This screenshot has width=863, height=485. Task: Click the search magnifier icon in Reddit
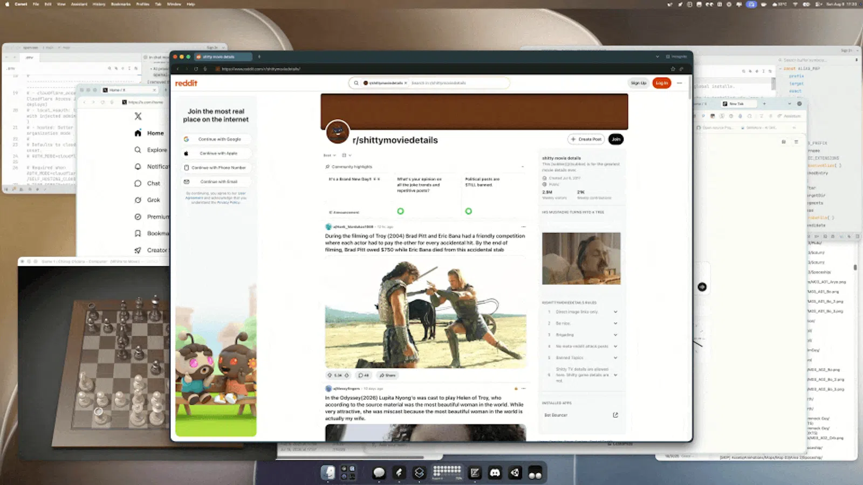click(356, 83)
